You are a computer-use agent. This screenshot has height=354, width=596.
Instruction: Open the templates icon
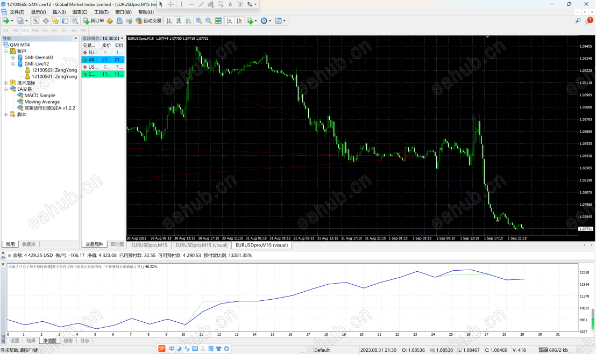pos(278,21)
